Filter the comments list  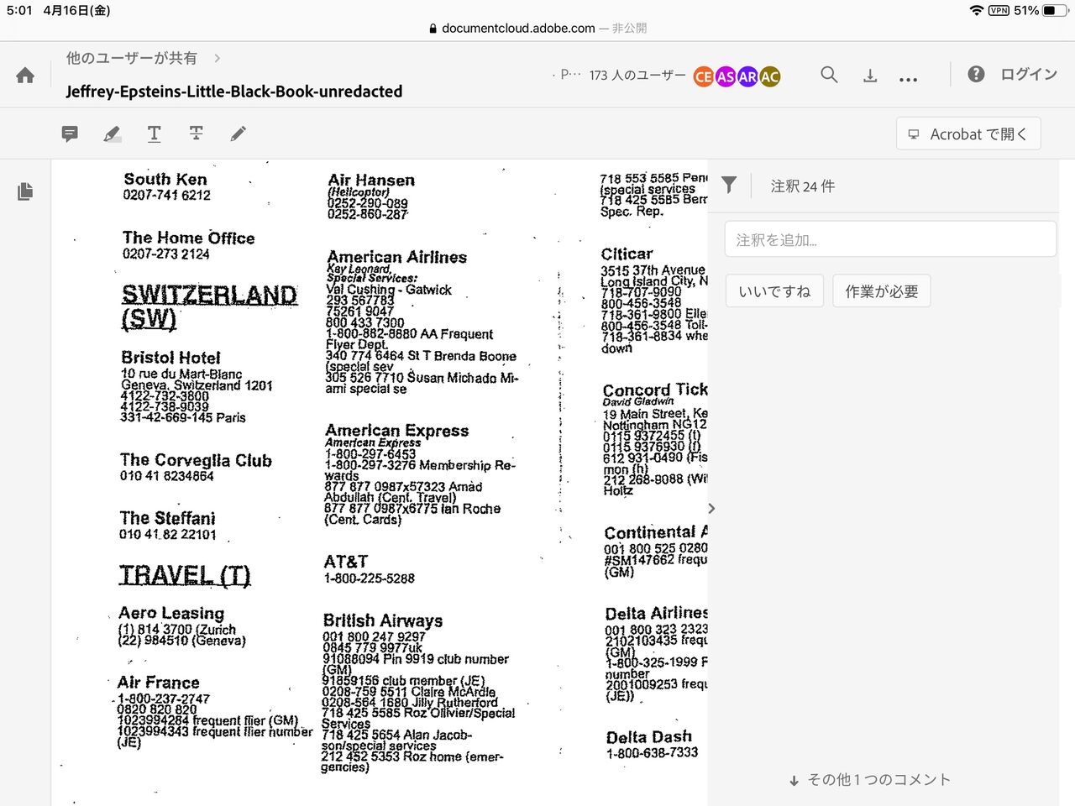coord(729,186)
